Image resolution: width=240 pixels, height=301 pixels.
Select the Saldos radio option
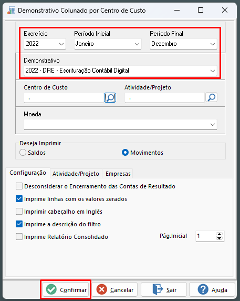(23, 153)
